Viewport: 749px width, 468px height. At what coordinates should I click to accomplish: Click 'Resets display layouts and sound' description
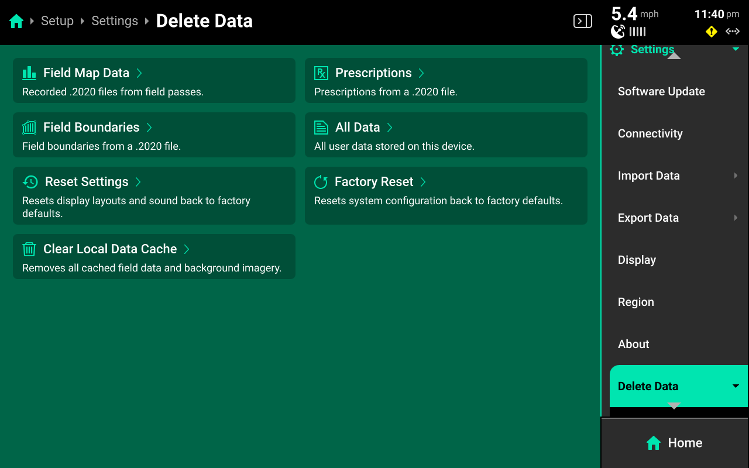(136, 207)
